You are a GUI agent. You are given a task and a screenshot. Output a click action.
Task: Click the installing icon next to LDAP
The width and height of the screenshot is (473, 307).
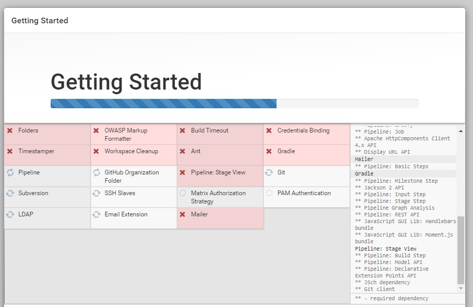coord(10,214)
